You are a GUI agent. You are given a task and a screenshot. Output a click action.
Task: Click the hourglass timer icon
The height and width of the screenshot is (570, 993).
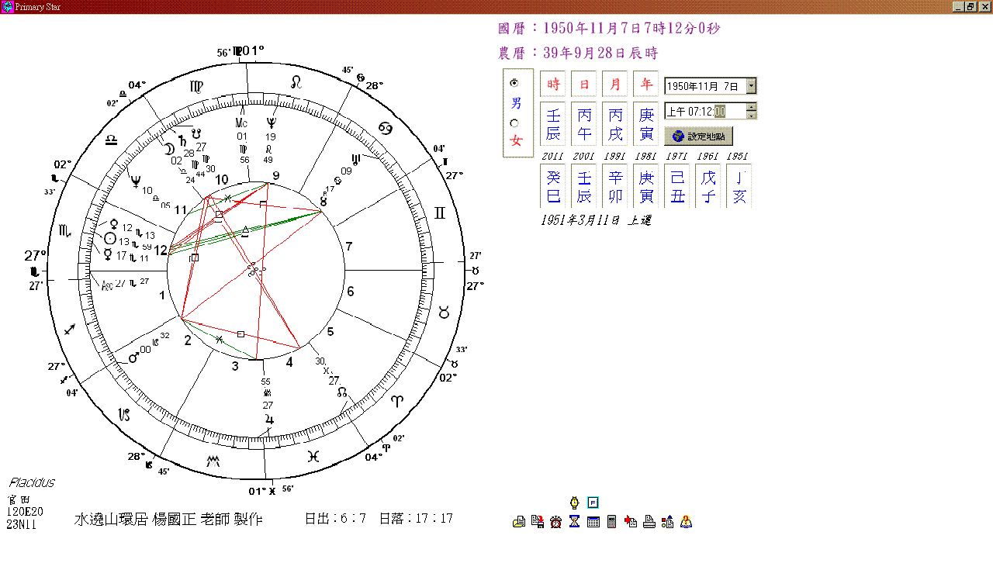pyautogui.click(x=574, y=521)
